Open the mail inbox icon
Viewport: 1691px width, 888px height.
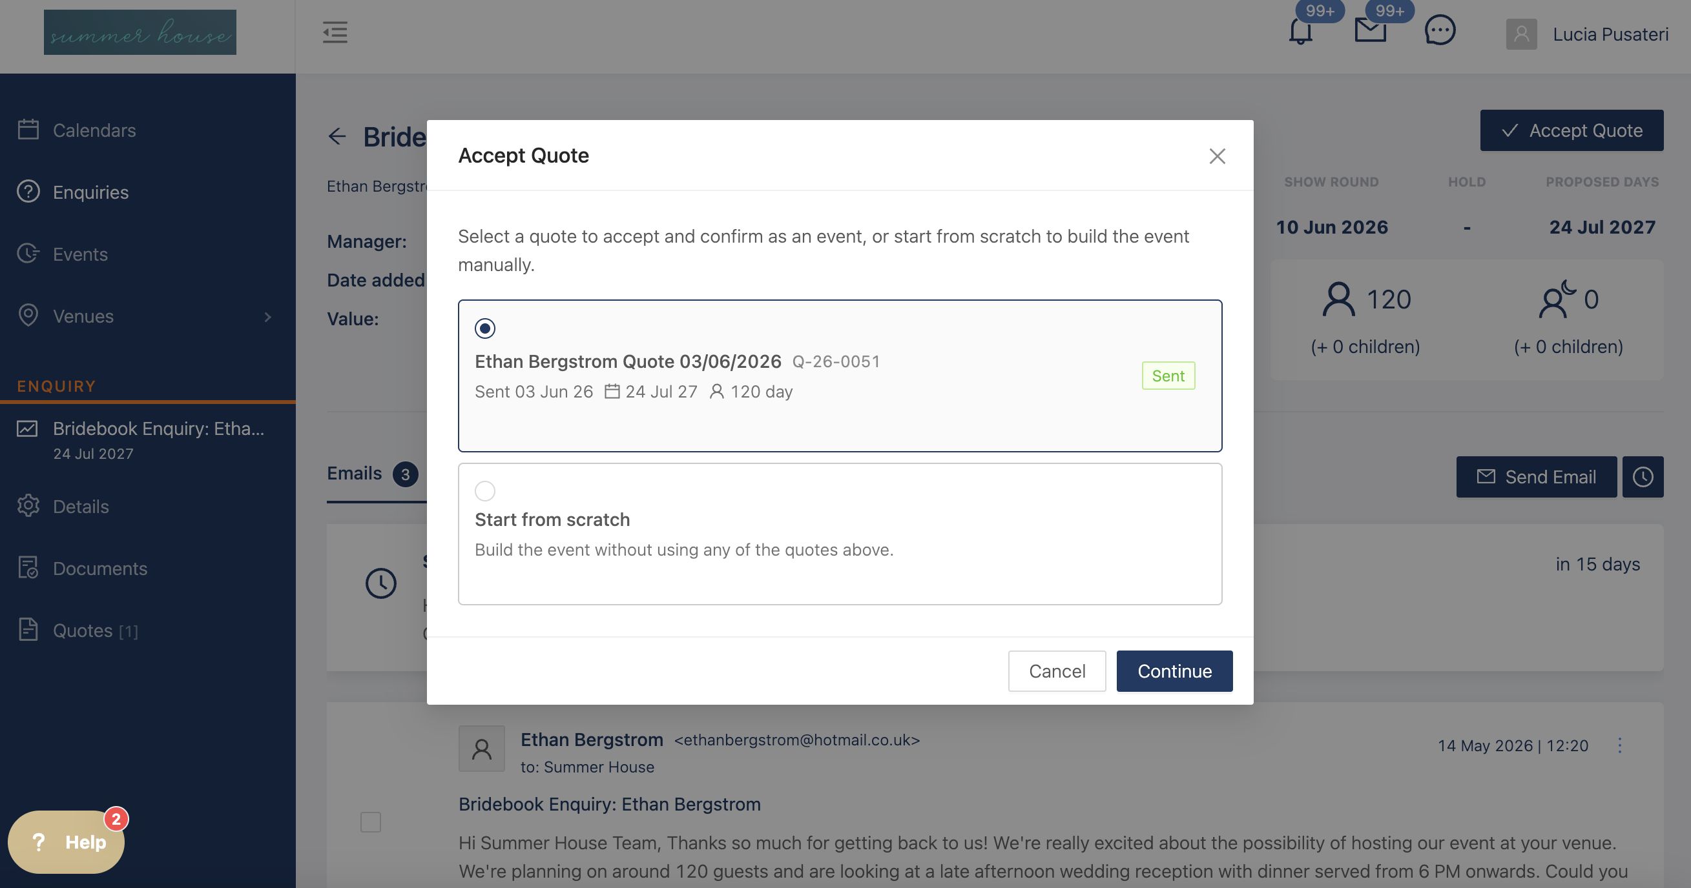pos(1370,30)
